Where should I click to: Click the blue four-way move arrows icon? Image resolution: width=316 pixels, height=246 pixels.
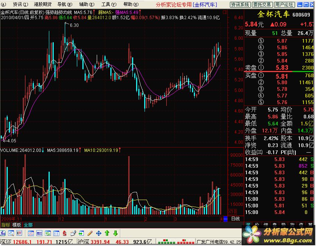(99, 233)
